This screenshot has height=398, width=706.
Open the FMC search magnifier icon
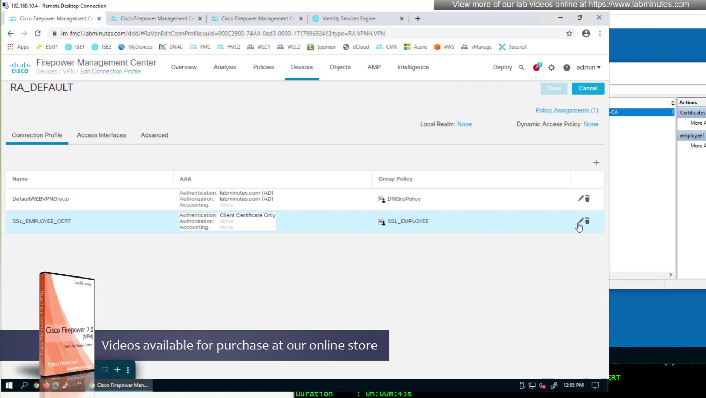pyautogui.click(x=522, y=67)
